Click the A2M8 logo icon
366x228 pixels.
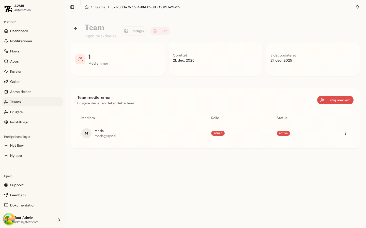coord(8,9)
